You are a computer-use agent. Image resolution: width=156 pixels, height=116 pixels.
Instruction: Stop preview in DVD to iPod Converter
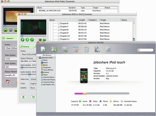(32, 40)
